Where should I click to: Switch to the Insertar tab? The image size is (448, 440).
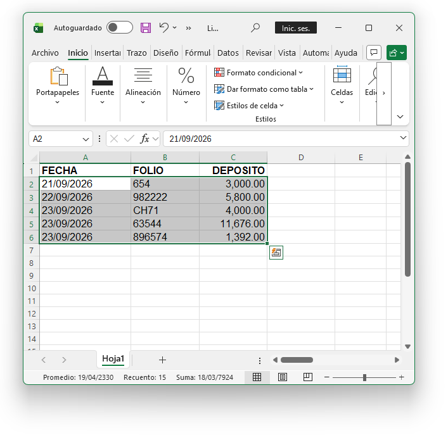point(108,53)
